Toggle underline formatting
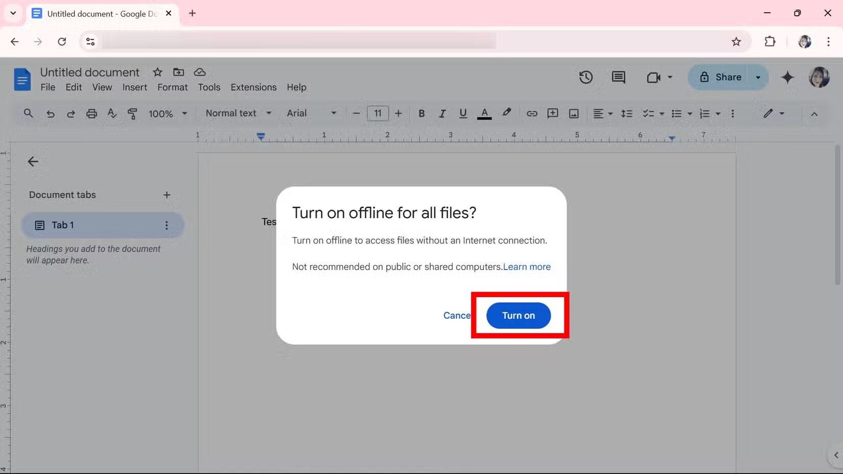This screenshot has width=843, height=474. 462,113
